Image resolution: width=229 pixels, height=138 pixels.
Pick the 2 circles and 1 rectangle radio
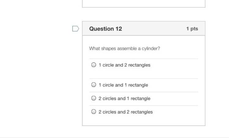[x=94, y=98]
